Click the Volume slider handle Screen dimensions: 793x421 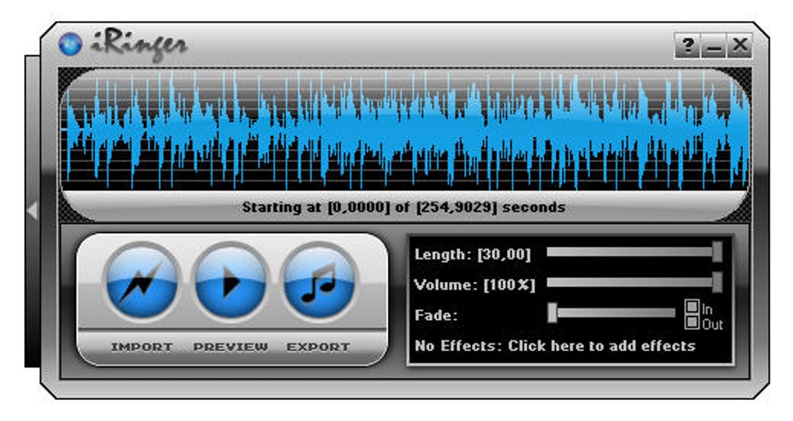pyautogui.click(x=717, y=282)
